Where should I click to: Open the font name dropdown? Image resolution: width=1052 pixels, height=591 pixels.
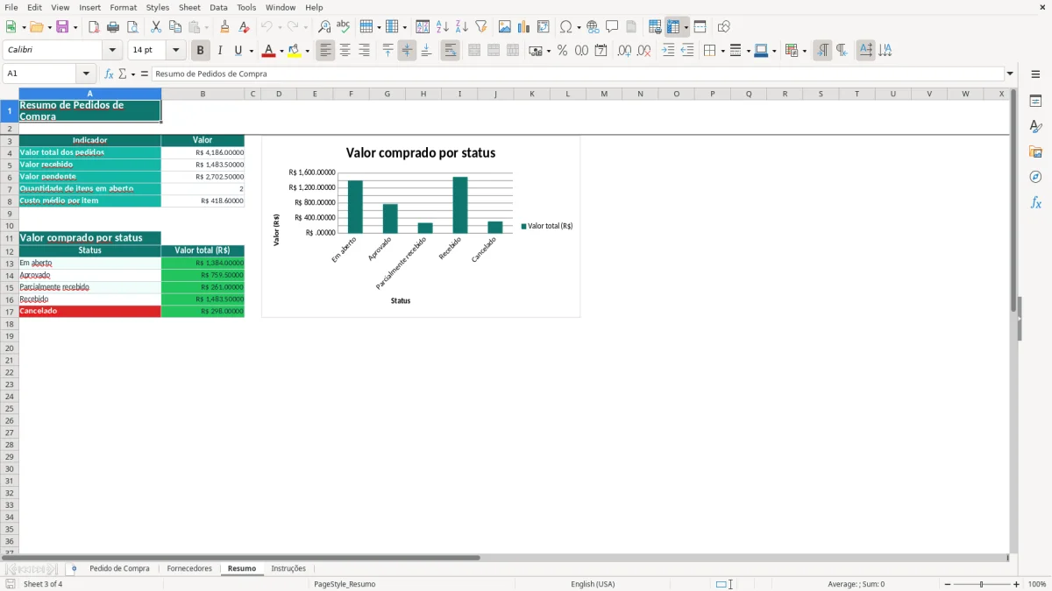(113, 51)
